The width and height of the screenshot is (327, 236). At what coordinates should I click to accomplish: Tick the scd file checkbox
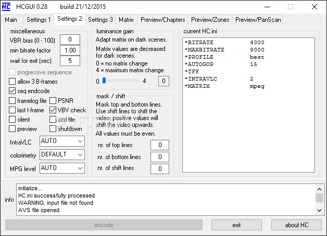coord(53,120)
